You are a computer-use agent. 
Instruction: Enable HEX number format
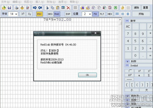(x=110, y=14)
